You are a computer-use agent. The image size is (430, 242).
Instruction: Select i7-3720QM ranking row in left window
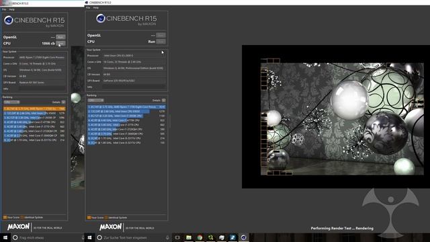pyautogui.click(x=34, y=131)
